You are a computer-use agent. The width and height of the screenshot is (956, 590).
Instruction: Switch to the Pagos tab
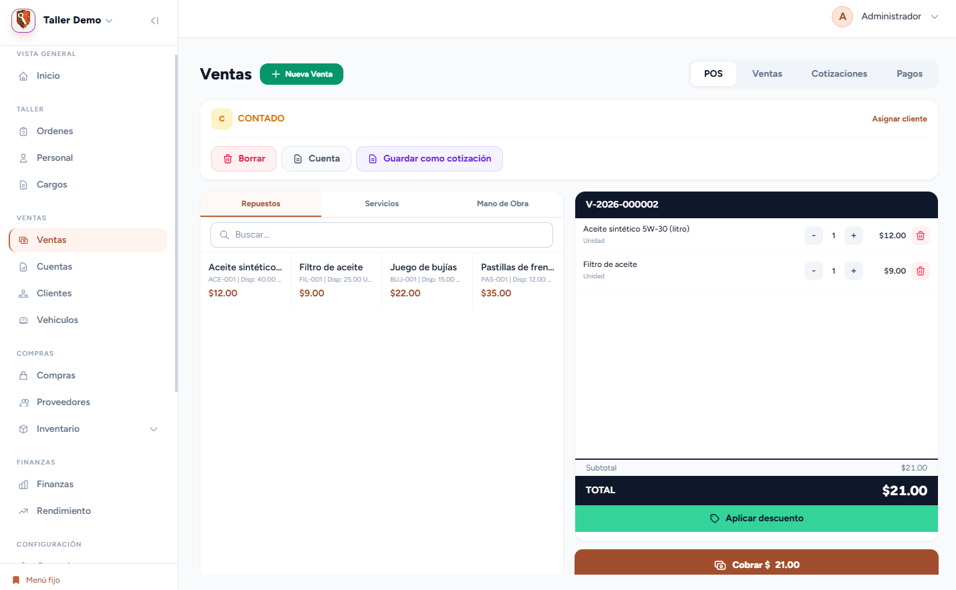pos(909,74)
